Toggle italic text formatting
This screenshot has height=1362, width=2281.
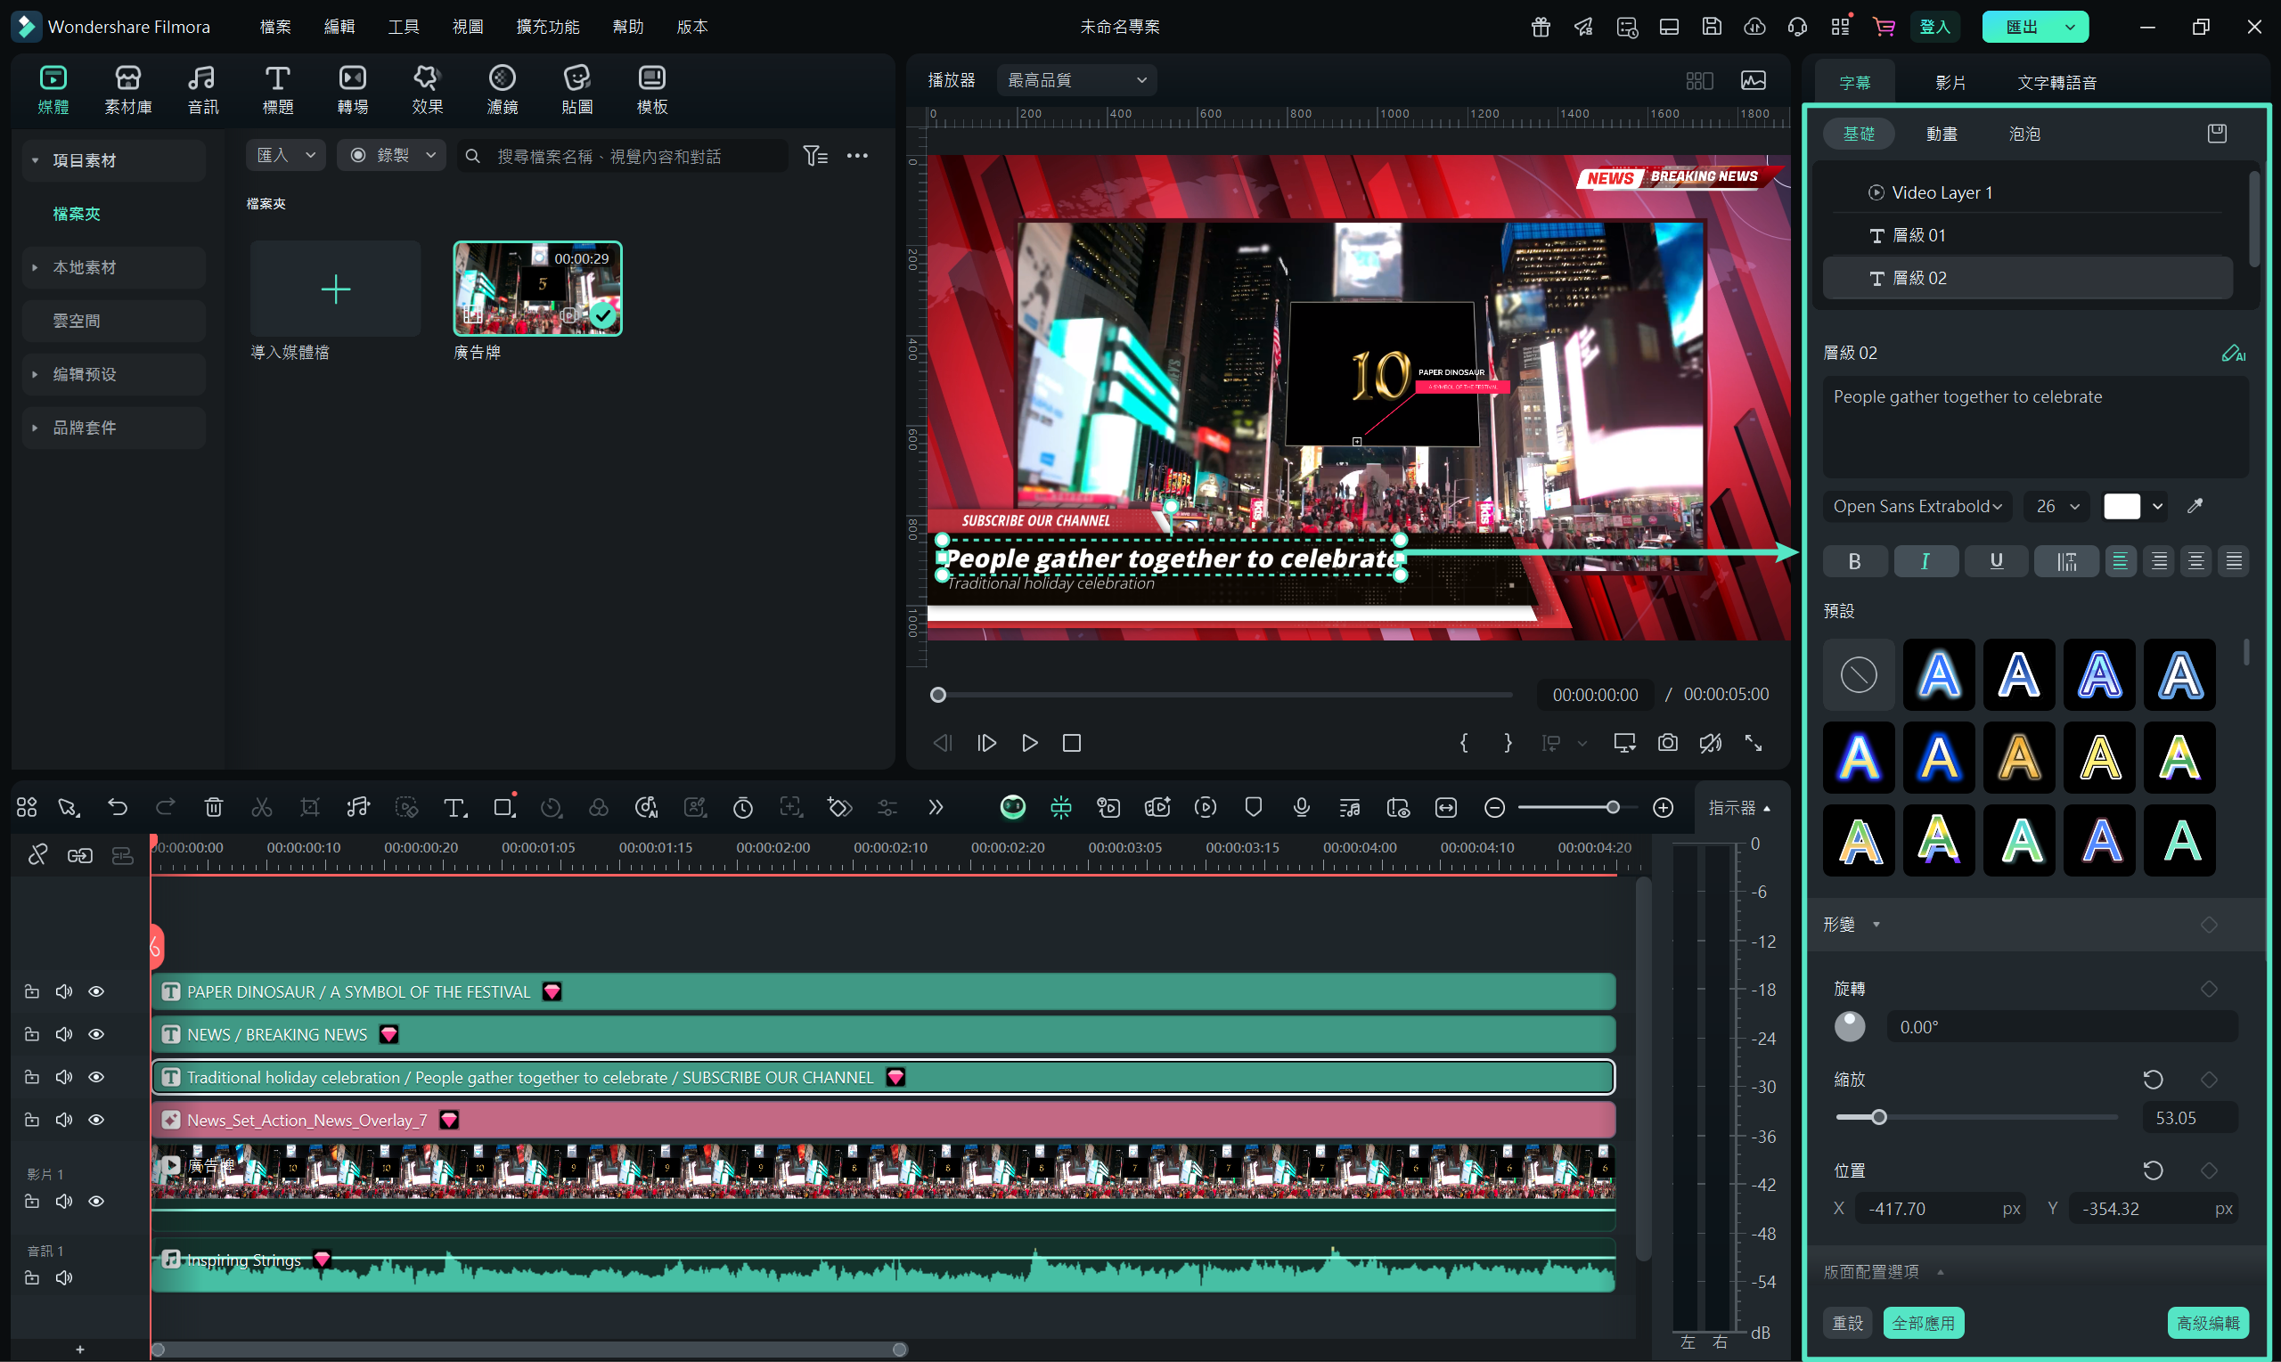(1925, 561)
